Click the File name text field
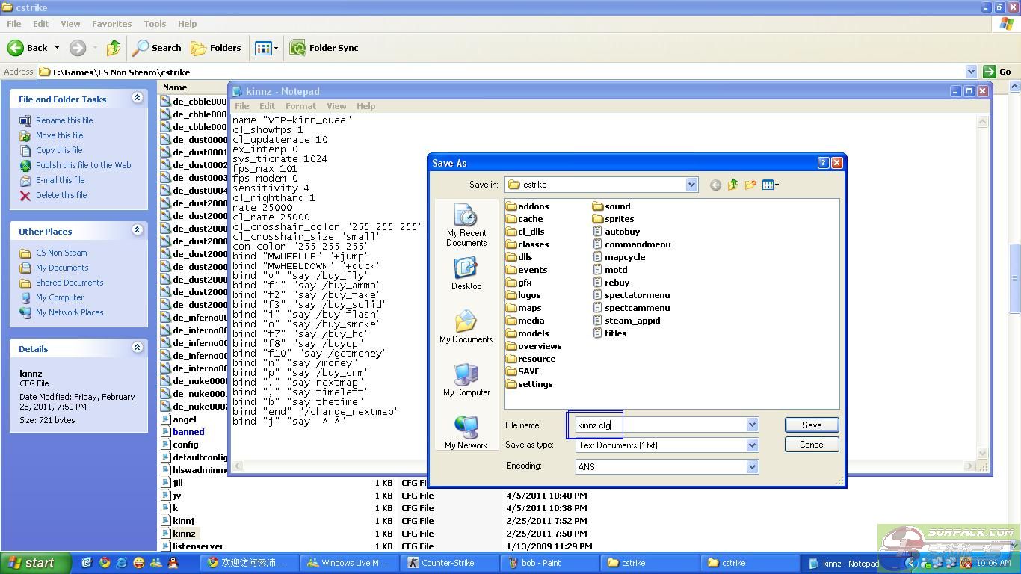Screen dimensions: 1021x574 tap(658, 425)
